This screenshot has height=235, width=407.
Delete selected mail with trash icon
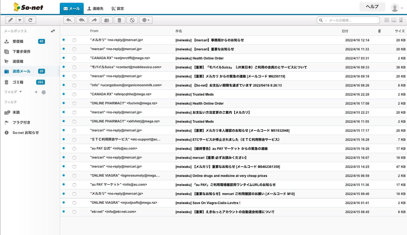120,20
